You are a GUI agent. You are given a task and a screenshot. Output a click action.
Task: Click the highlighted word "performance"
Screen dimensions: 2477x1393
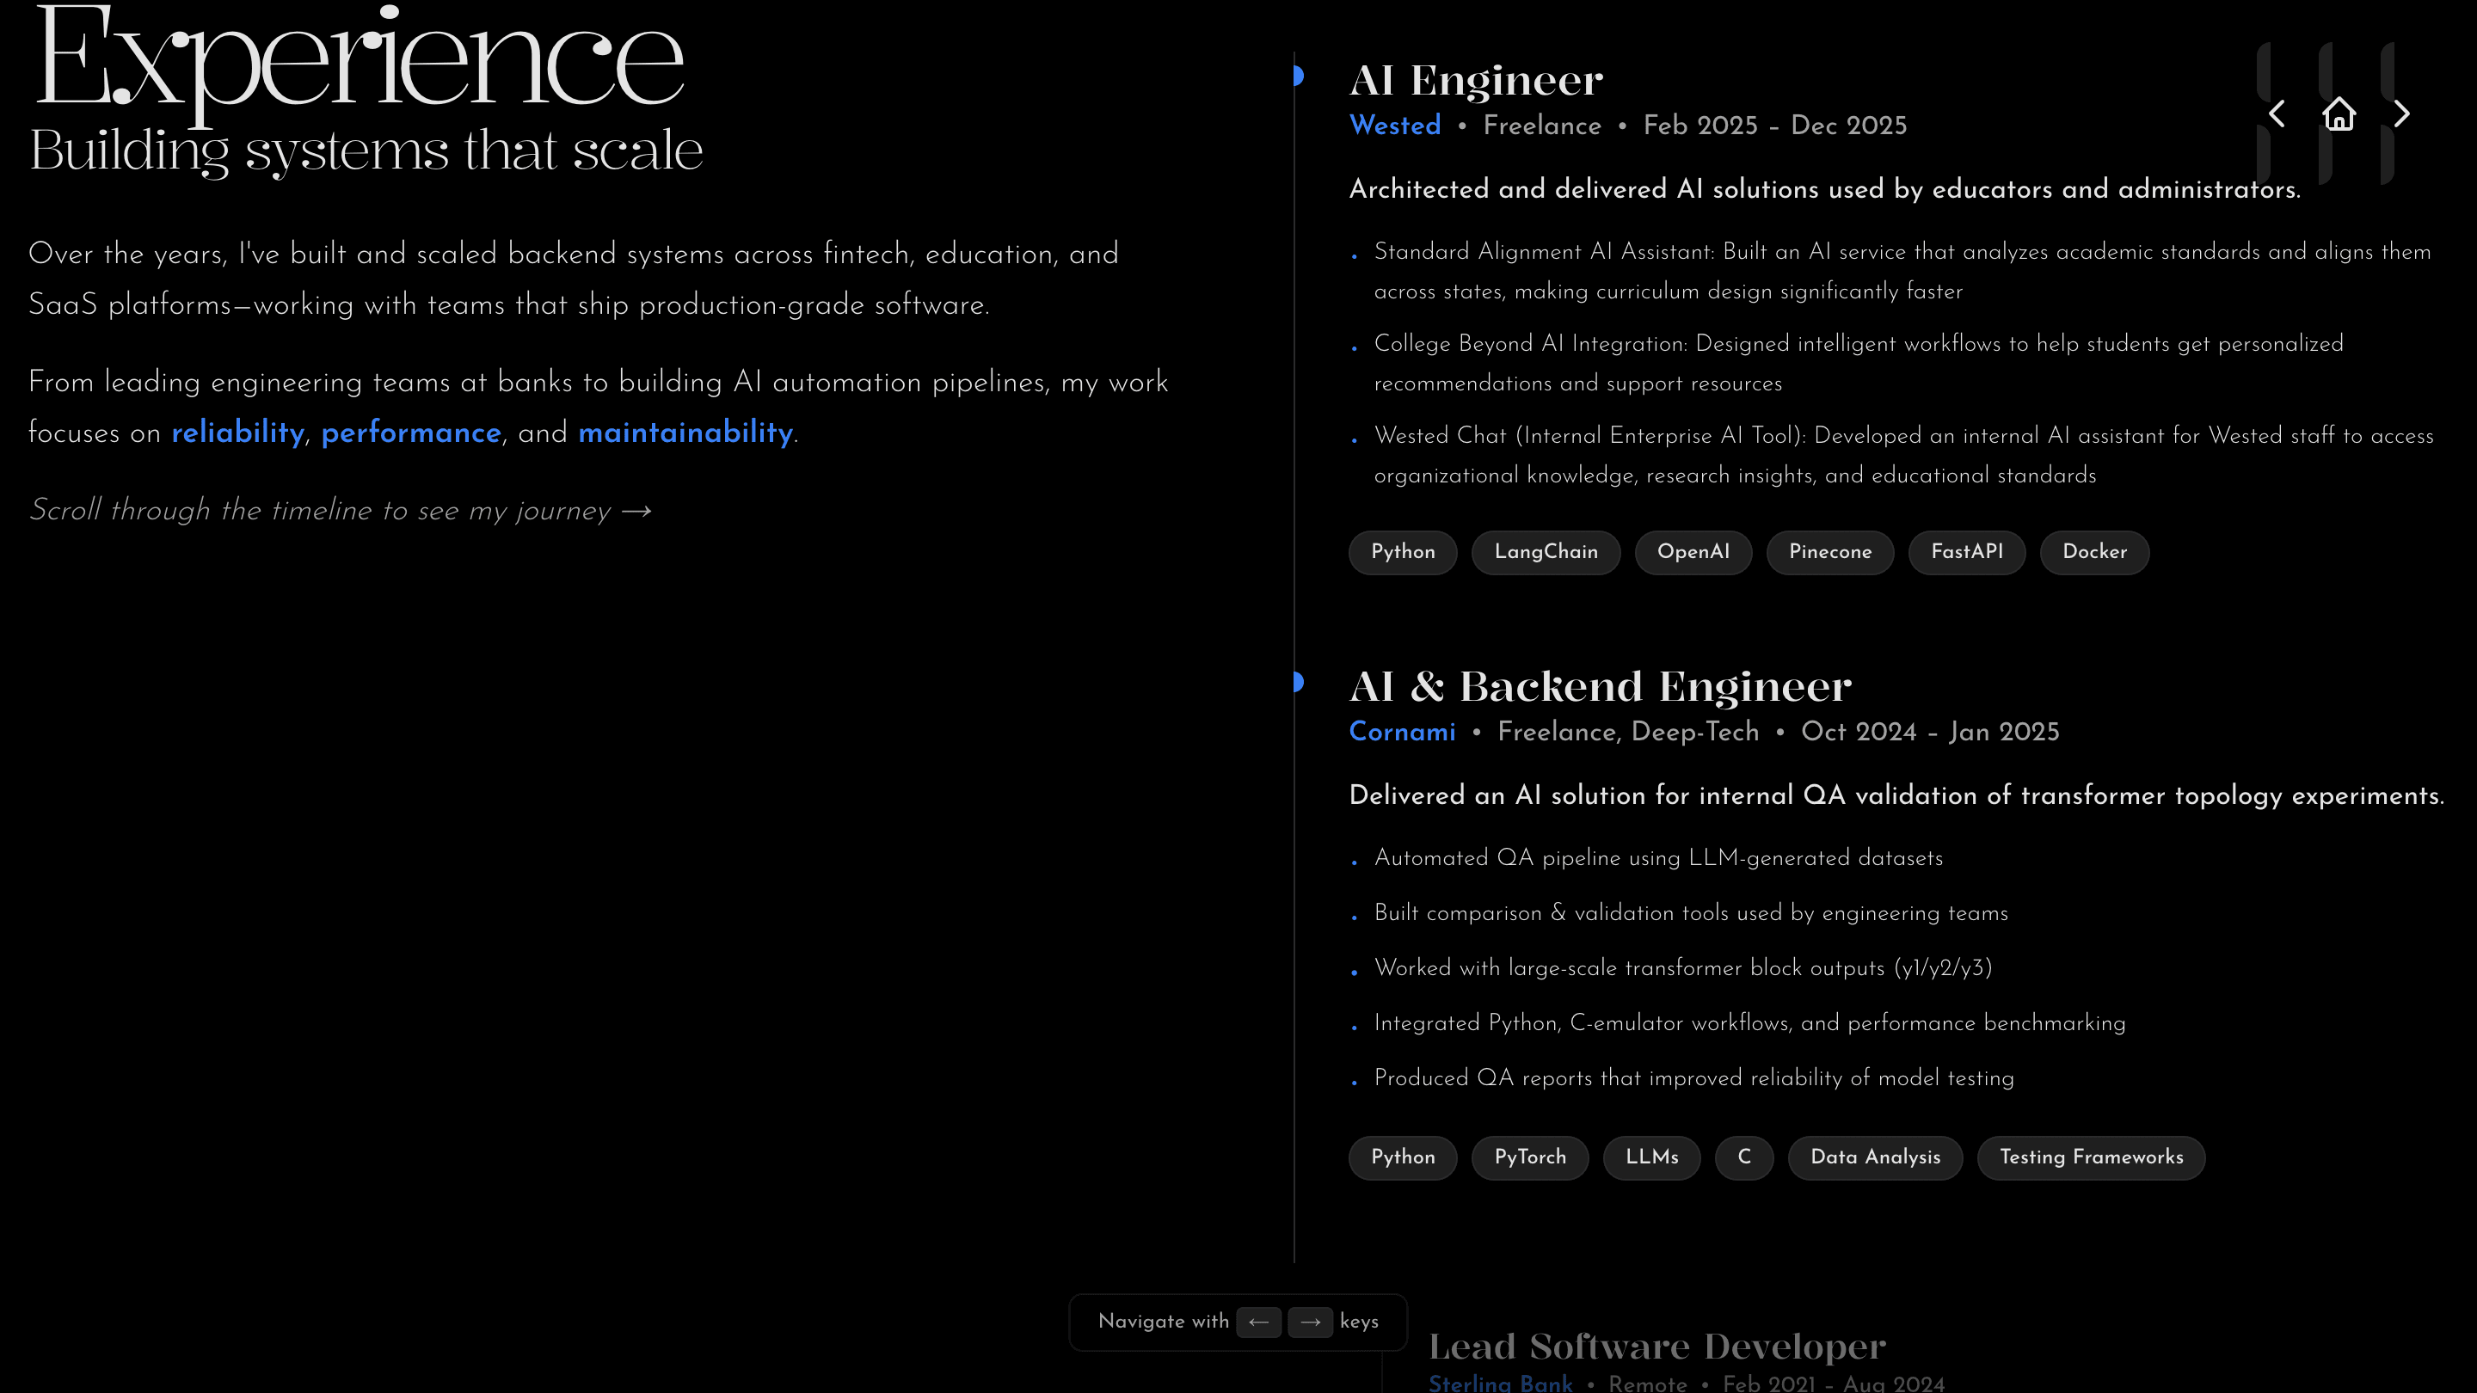pyautogui.click(x=412, y=433)
